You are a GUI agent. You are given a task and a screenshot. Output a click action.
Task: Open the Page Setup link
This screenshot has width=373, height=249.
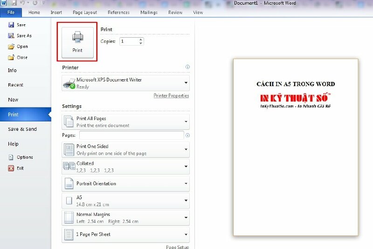177,247
